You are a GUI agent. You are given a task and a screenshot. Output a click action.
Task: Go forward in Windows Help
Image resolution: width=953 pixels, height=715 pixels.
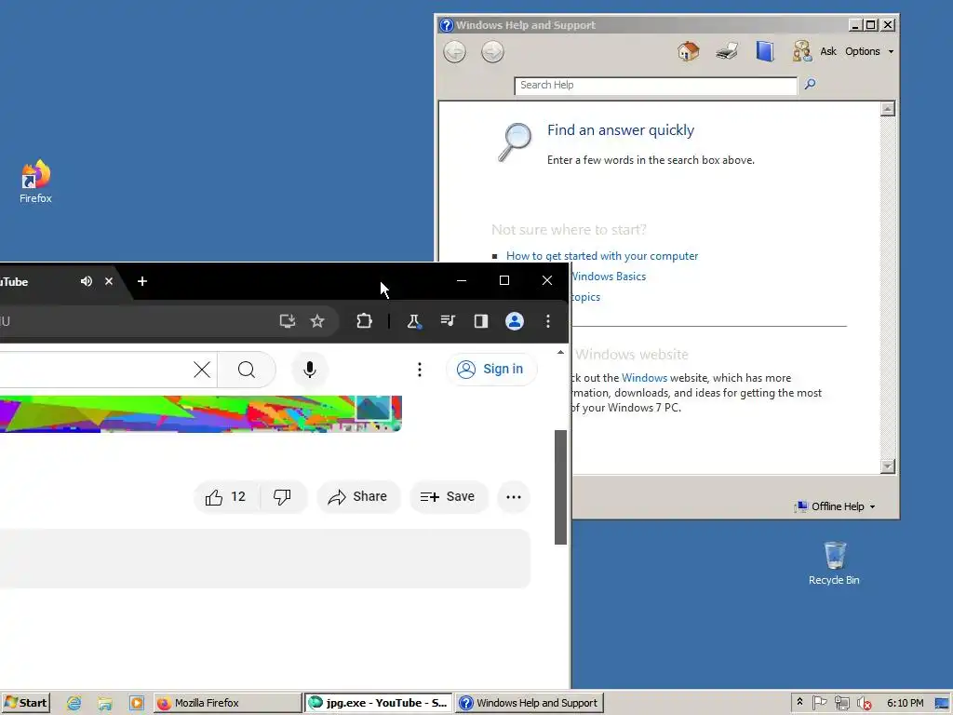point(492,52)
